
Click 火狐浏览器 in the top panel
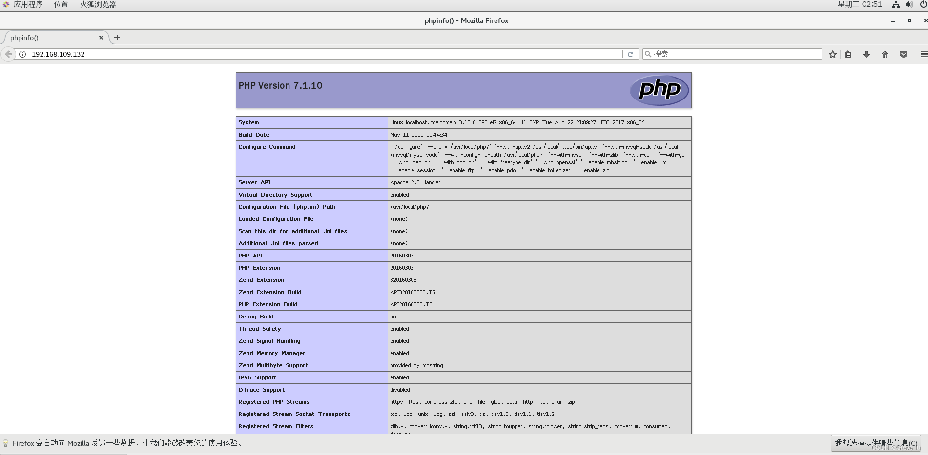98,5
